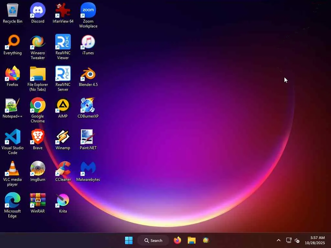This screenshot has width=331, height=248.
Task: Select the Visual Studio Code icon
Action: click(13, 142)
